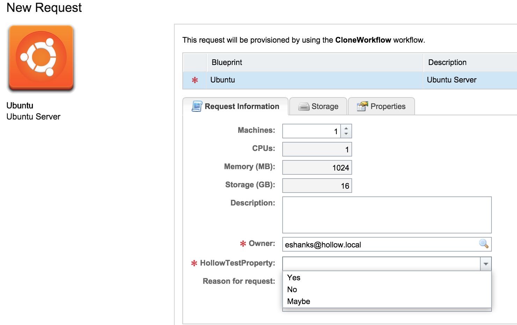Decrease Machines count with down arrow
Viewport: 517px width, 325px height.
(346, 134)
